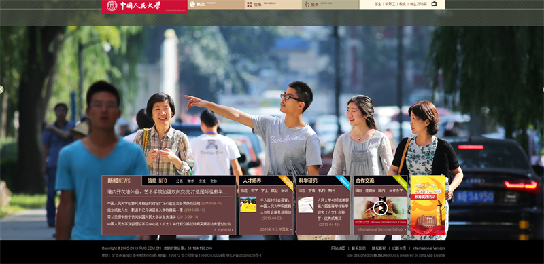
Task: Open the TV icon in top bar
Action: [434, 4]
